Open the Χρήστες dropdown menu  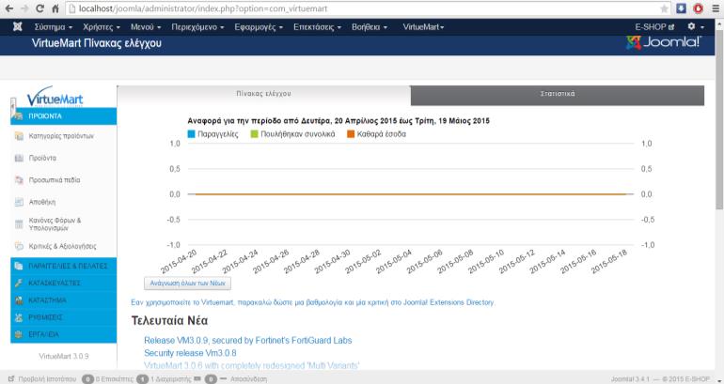click(102, 26)
